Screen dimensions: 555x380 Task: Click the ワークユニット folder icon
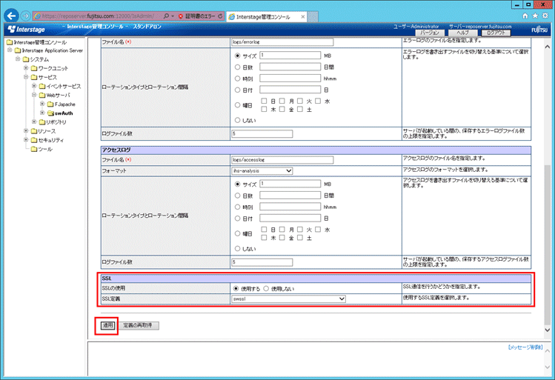pos(34,68)
